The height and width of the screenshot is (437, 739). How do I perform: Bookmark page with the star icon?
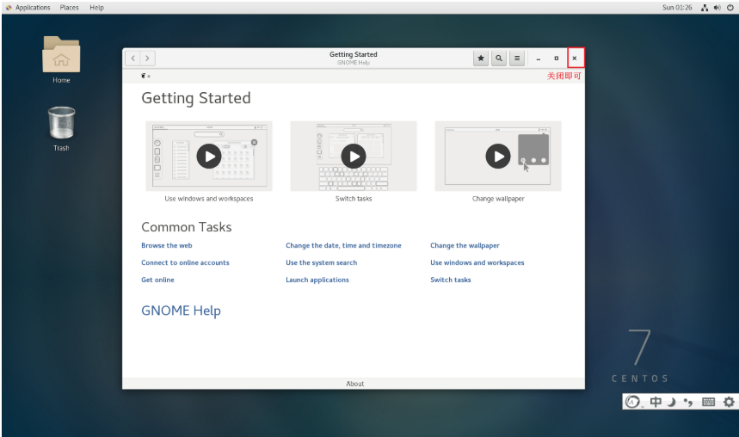(481, 58)
